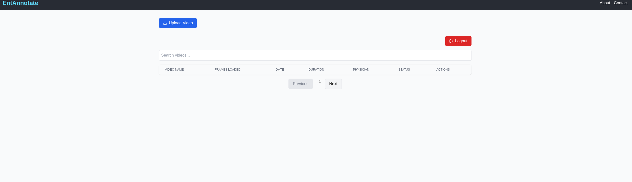Select page number 1 in pagination
The width and height of the screenshot is (632, 182).
coord(320,82)
